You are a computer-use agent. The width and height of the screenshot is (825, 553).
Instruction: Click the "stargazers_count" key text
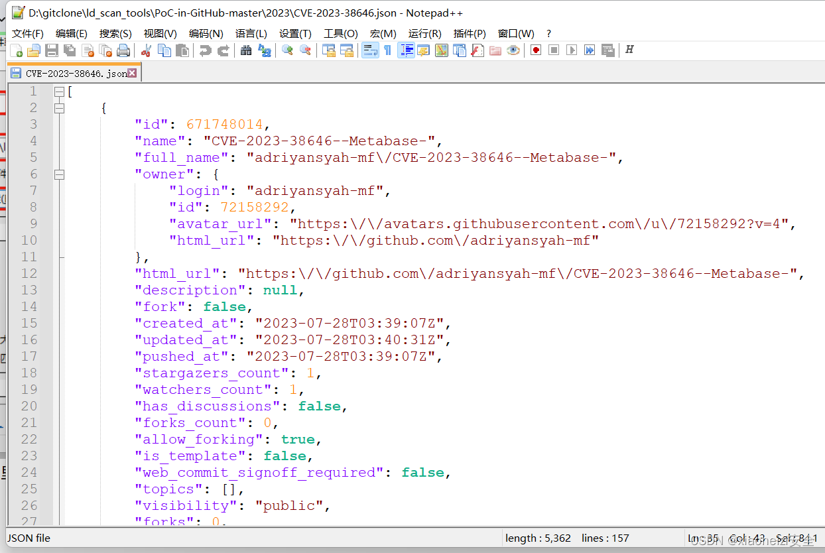(x=212, y=373)
